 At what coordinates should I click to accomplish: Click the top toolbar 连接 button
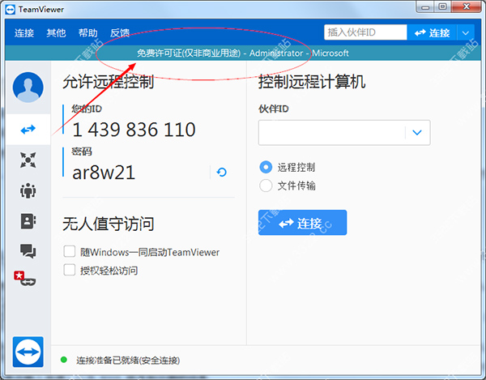click(432, 32)
